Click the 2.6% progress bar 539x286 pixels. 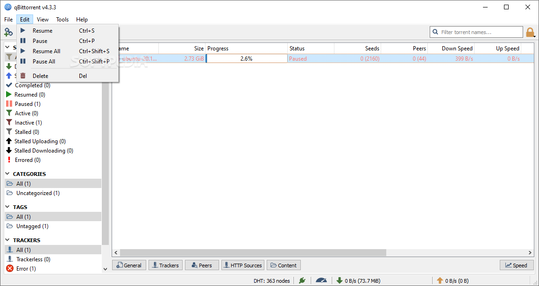(x=247, y=59)
